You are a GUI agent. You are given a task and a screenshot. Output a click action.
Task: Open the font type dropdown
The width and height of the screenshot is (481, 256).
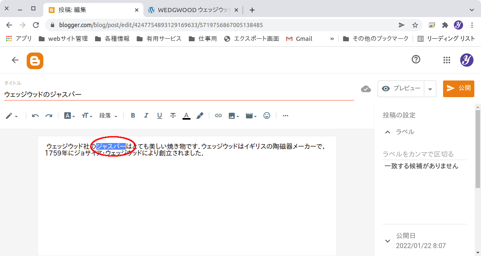click(x=69, y=116)
